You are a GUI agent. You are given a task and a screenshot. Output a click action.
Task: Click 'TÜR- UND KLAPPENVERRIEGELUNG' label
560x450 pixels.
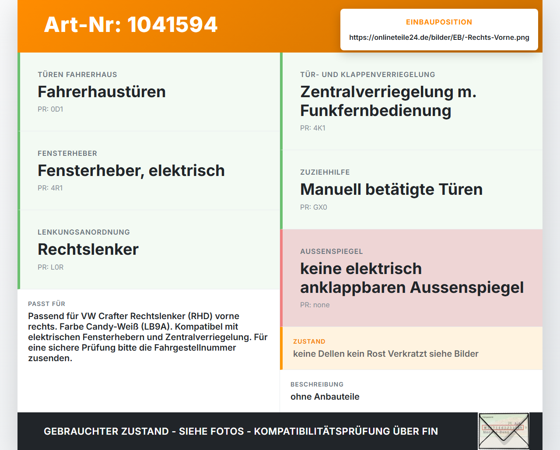coord(367,74)
